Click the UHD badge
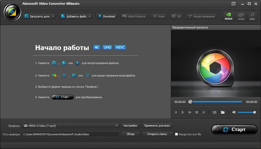This screenshot has height=149, width=261. tap(107, 47)
